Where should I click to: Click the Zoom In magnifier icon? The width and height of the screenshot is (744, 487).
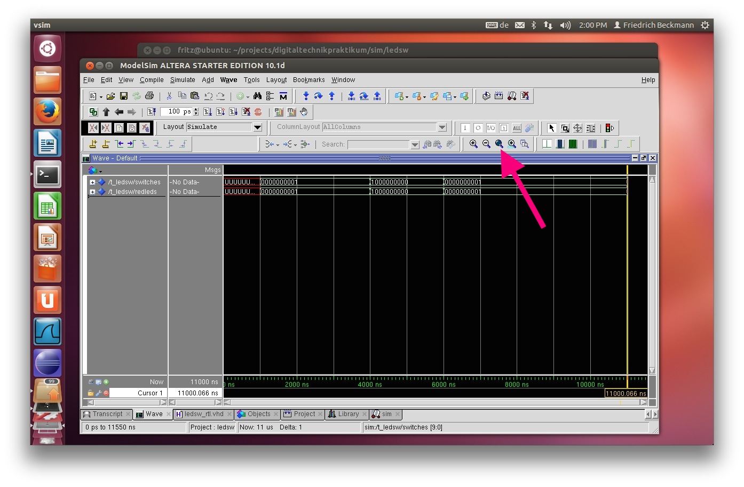473,144
